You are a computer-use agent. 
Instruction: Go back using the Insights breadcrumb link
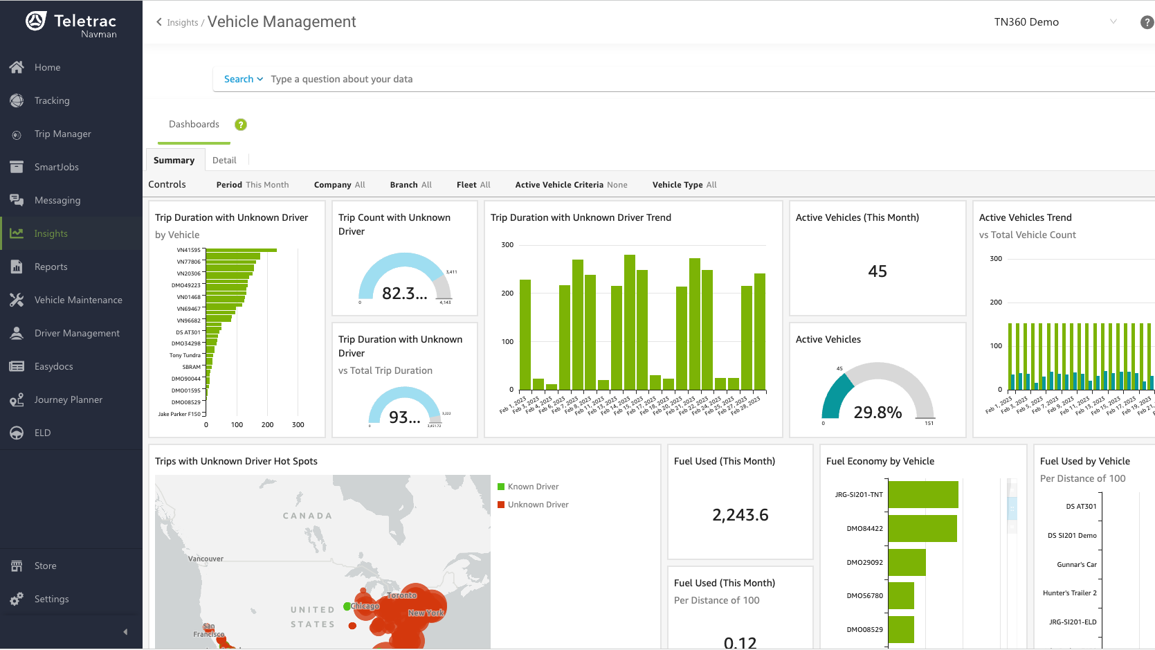pos(181,22)
